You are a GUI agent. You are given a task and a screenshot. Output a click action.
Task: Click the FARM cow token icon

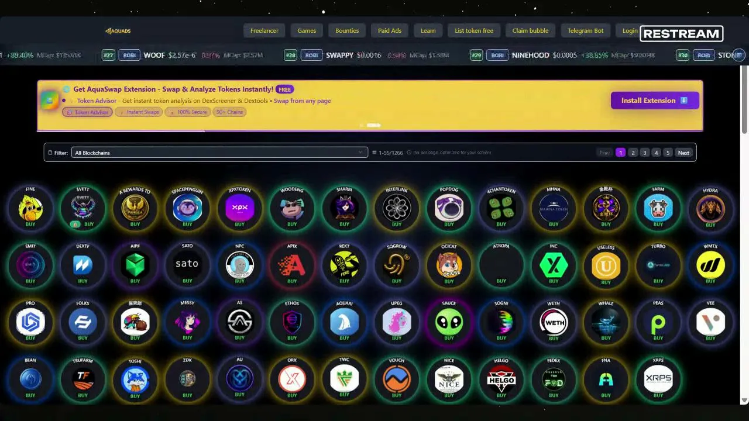(x=658, y=208)
